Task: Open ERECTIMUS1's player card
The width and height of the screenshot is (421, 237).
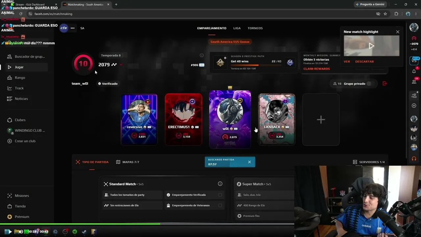Action: (x=183, y=120)
